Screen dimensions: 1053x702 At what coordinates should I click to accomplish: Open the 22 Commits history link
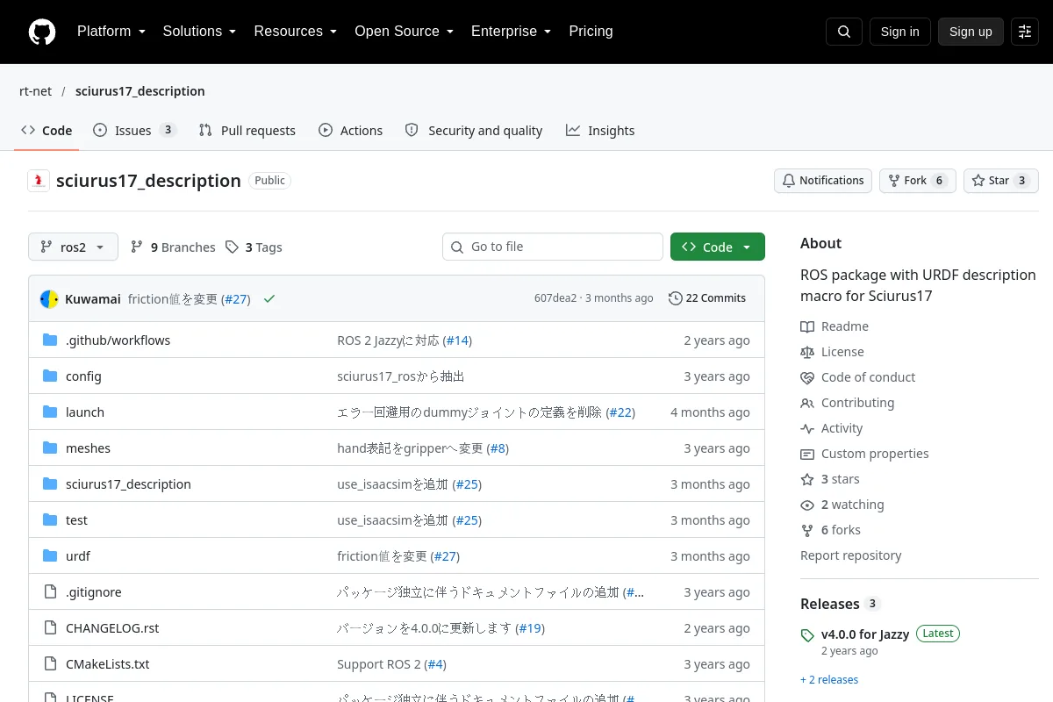(707, 298)
